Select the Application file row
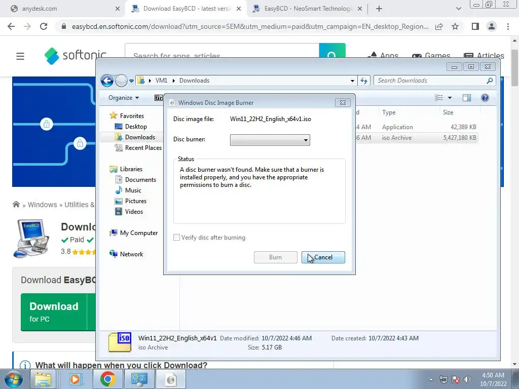This screenshot has height=389, width=519. [417, 127]
